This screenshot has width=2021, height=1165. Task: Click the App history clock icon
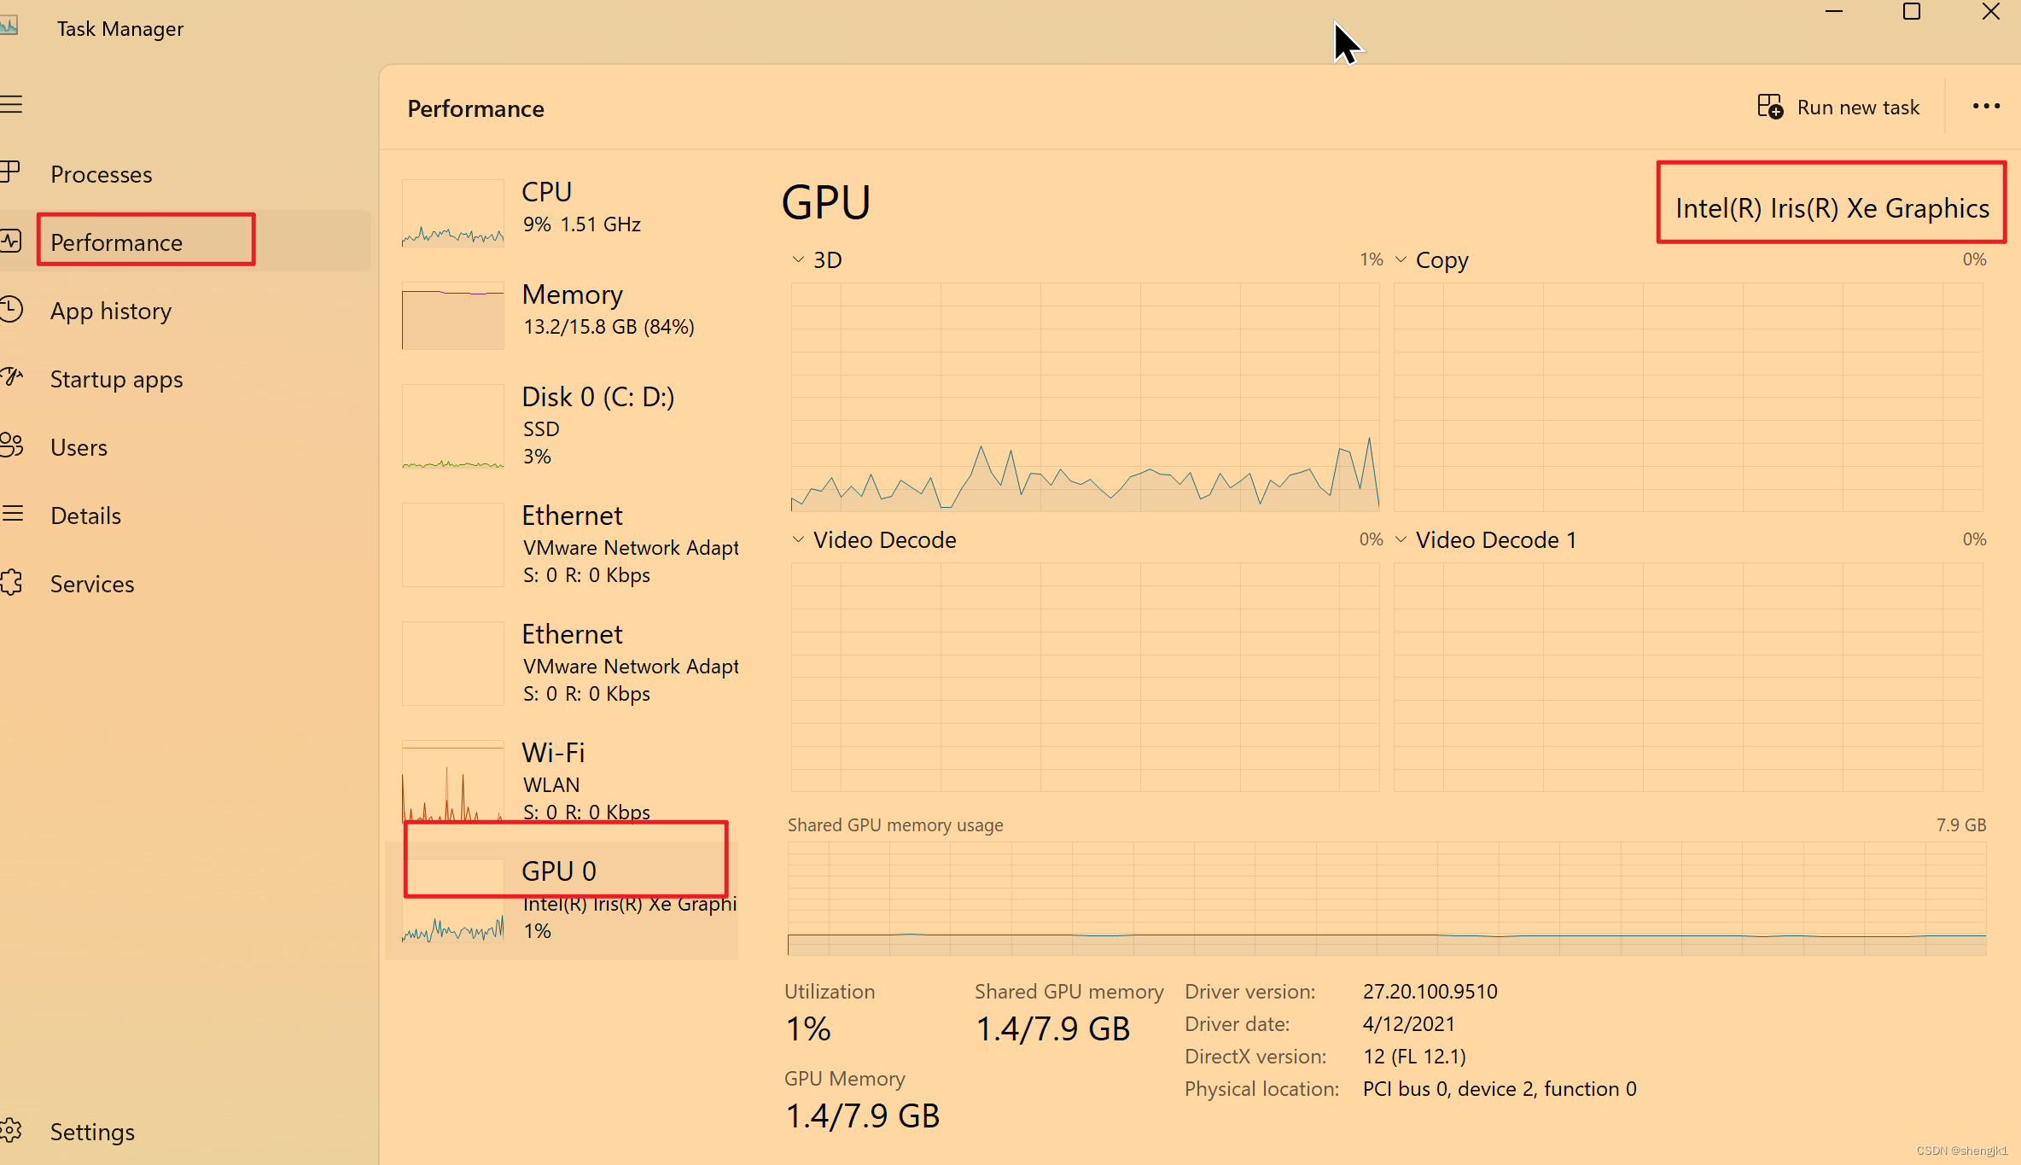point(11,310)
